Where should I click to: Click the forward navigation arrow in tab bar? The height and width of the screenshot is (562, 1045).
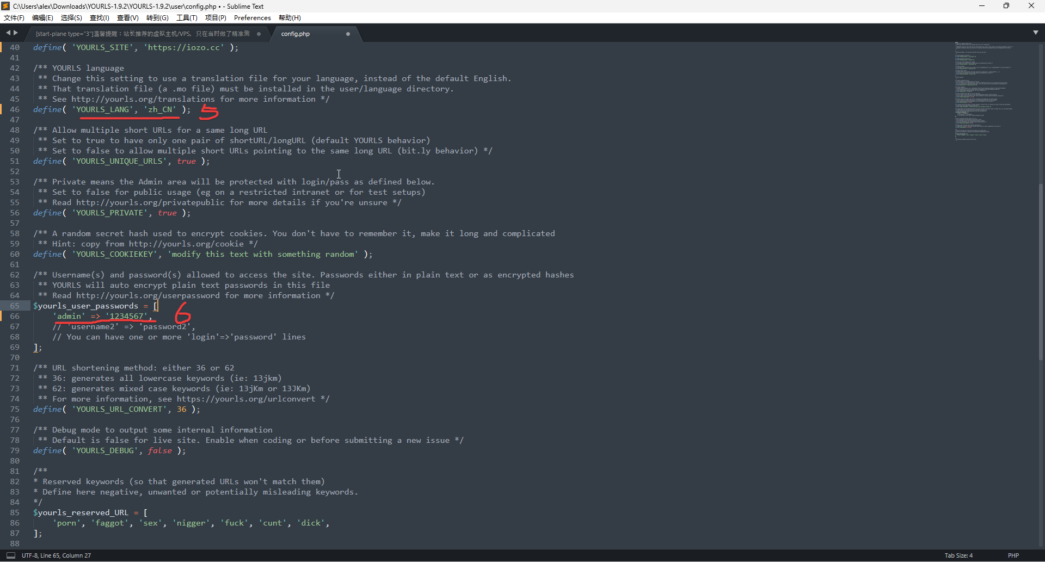point(16,33)
